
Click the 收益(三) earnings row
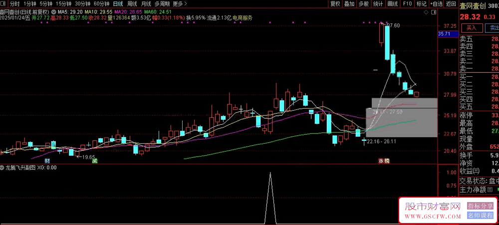(x=479, y=172)
